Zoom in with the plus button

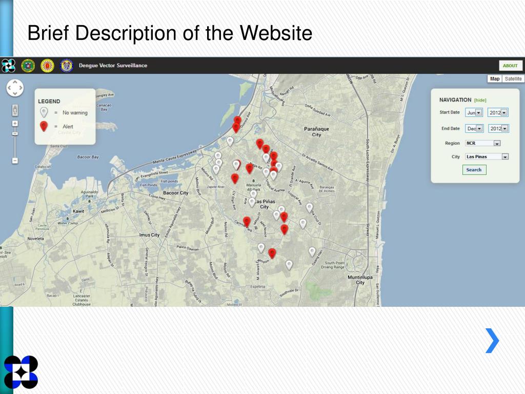tap(15, 124)
